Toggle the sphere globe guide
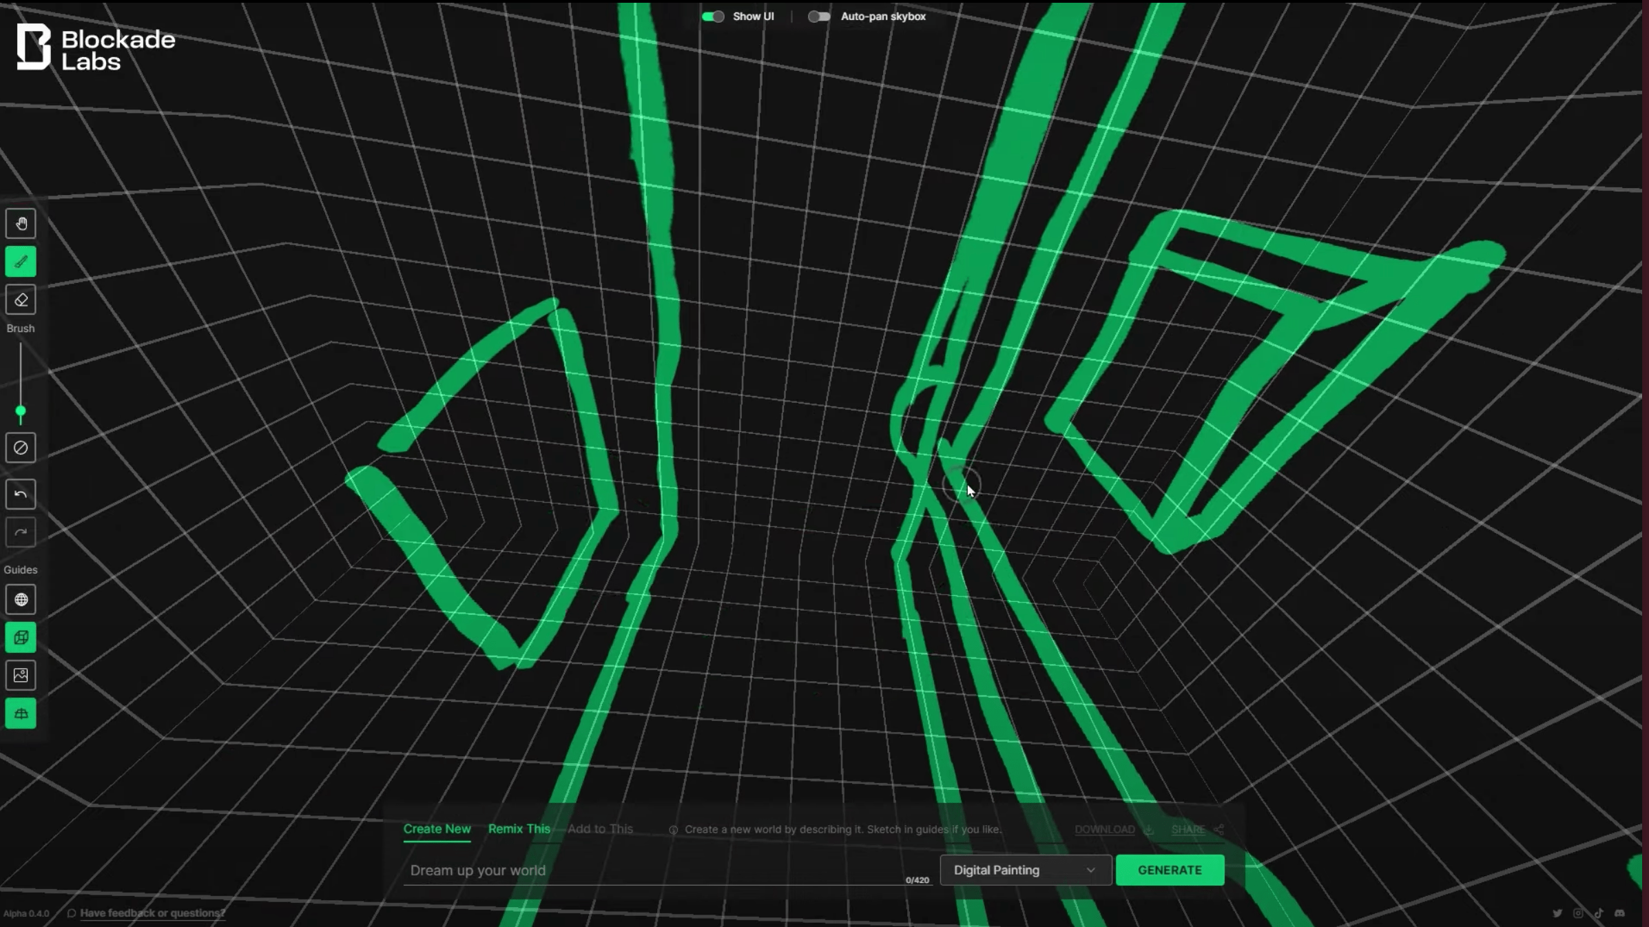Image resolution: width=1649 pixels, height=927 pixels. [x=21, y=600]
